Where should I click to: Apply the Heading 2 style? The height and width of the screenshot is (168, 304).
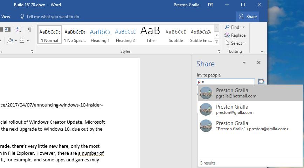[125, 35]
